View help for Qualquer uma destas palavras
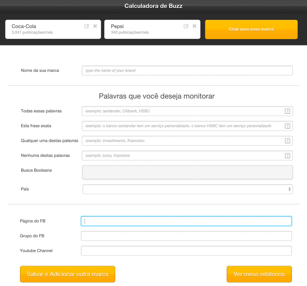 (x=287, y=141)
